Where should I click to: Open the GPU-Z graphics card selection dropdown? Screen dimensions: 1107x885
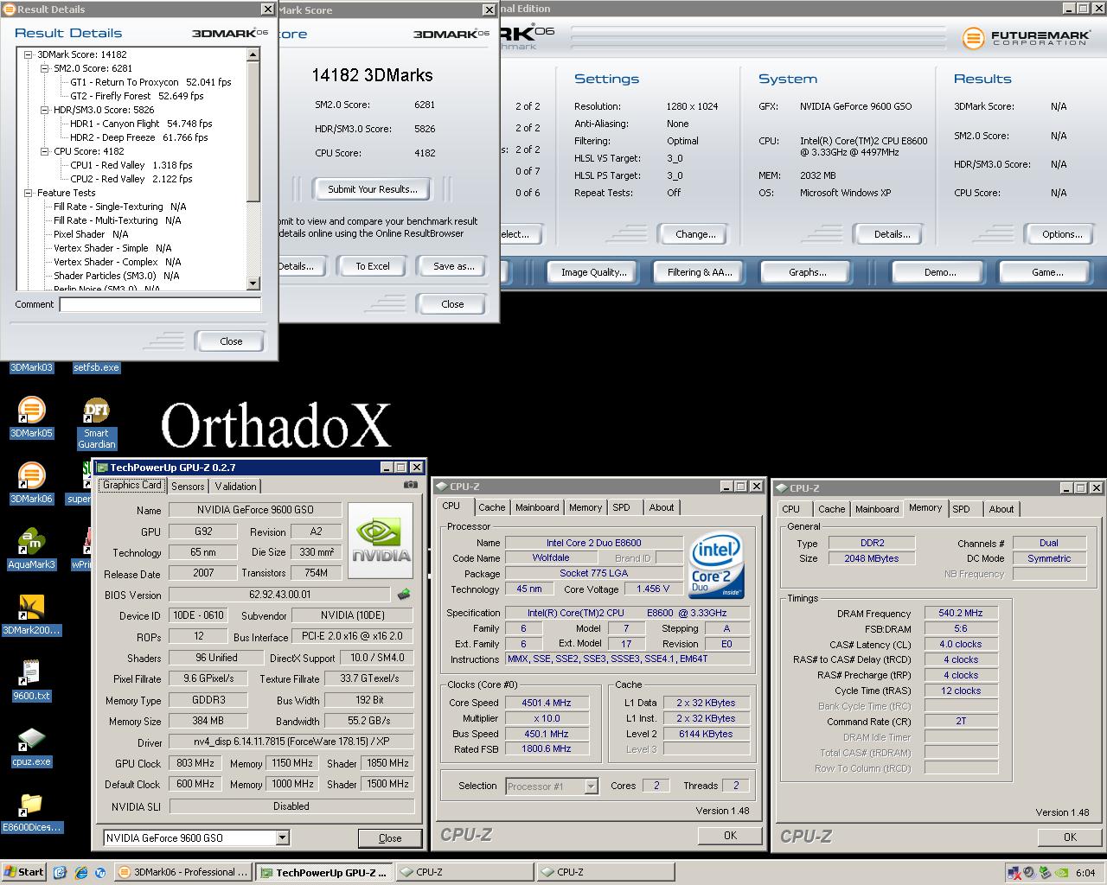tap(282, 837)
